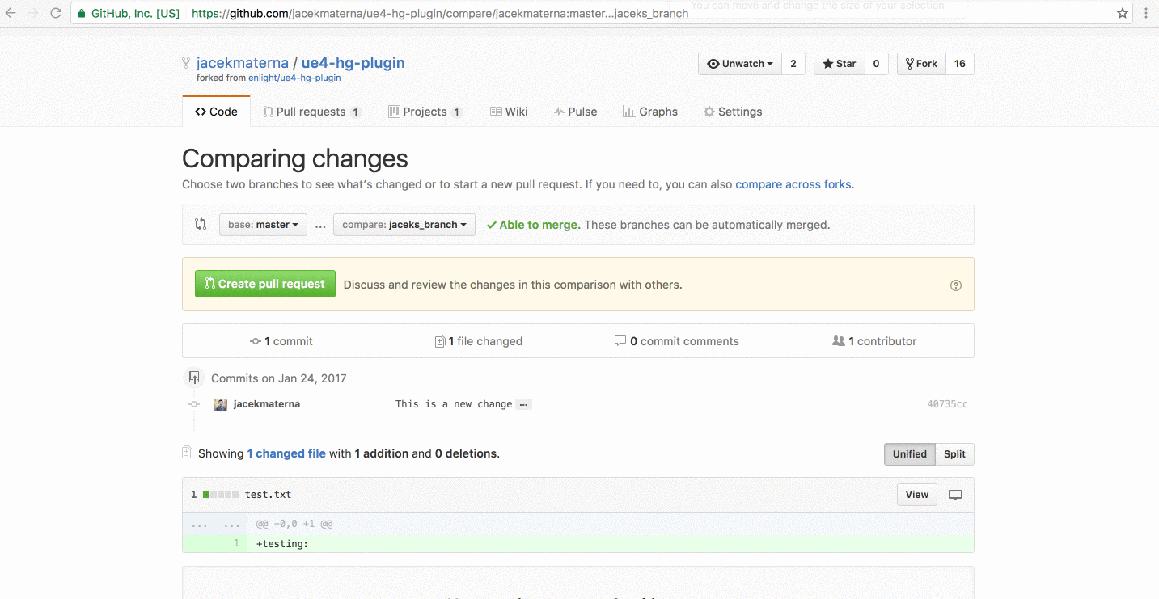Viewport: 1159px width, 599px height.
Task: Click the 1 commit stat
Action: tap(281, 341)
